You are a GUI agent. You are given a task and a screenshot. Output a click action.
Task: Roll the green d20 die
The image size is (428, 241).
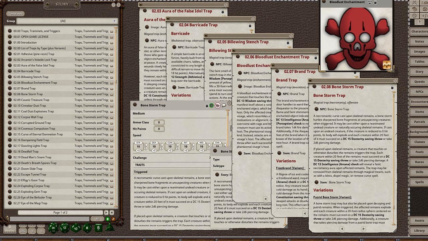[53, 228]
